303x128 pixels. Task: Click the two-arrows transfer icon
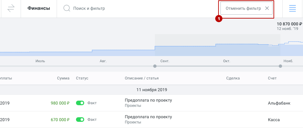point(11,8)
